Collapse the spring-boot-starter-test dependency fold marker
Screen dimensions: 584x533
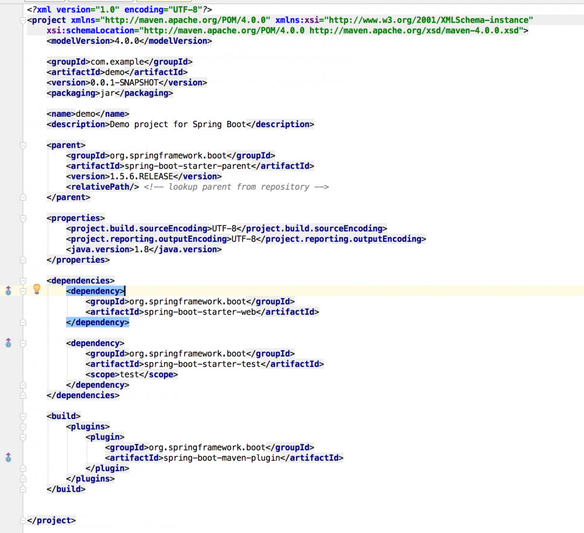22,343
